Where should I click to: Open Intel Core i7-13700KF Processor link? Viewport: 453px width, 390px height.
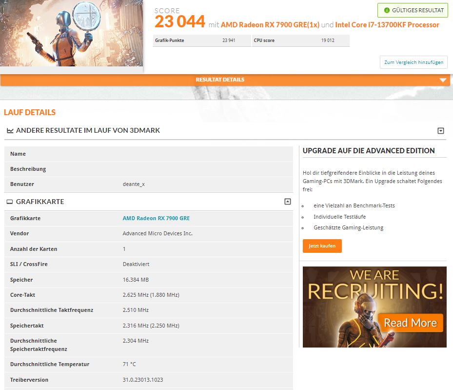click(387, 25)
